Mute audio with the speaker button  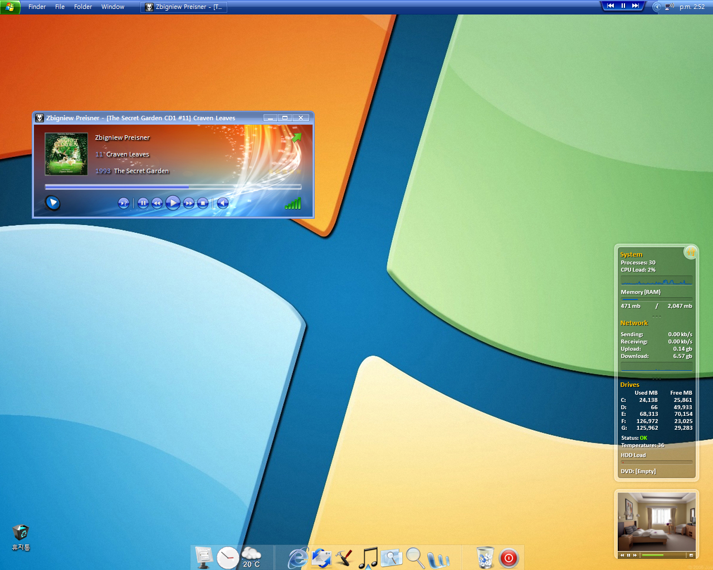coord(223,203)
